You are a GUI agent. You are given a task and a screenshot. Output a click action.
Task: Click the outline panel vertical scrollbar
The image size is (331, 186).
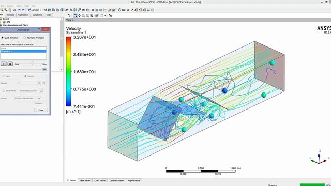(62, 44)
